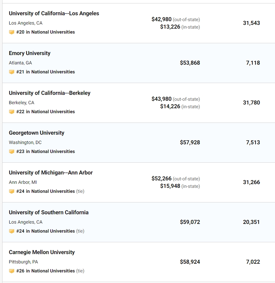Screen dimensions: 275x283
Task: Open University of California--Los Angeles page
Action: tap(54, 13)
